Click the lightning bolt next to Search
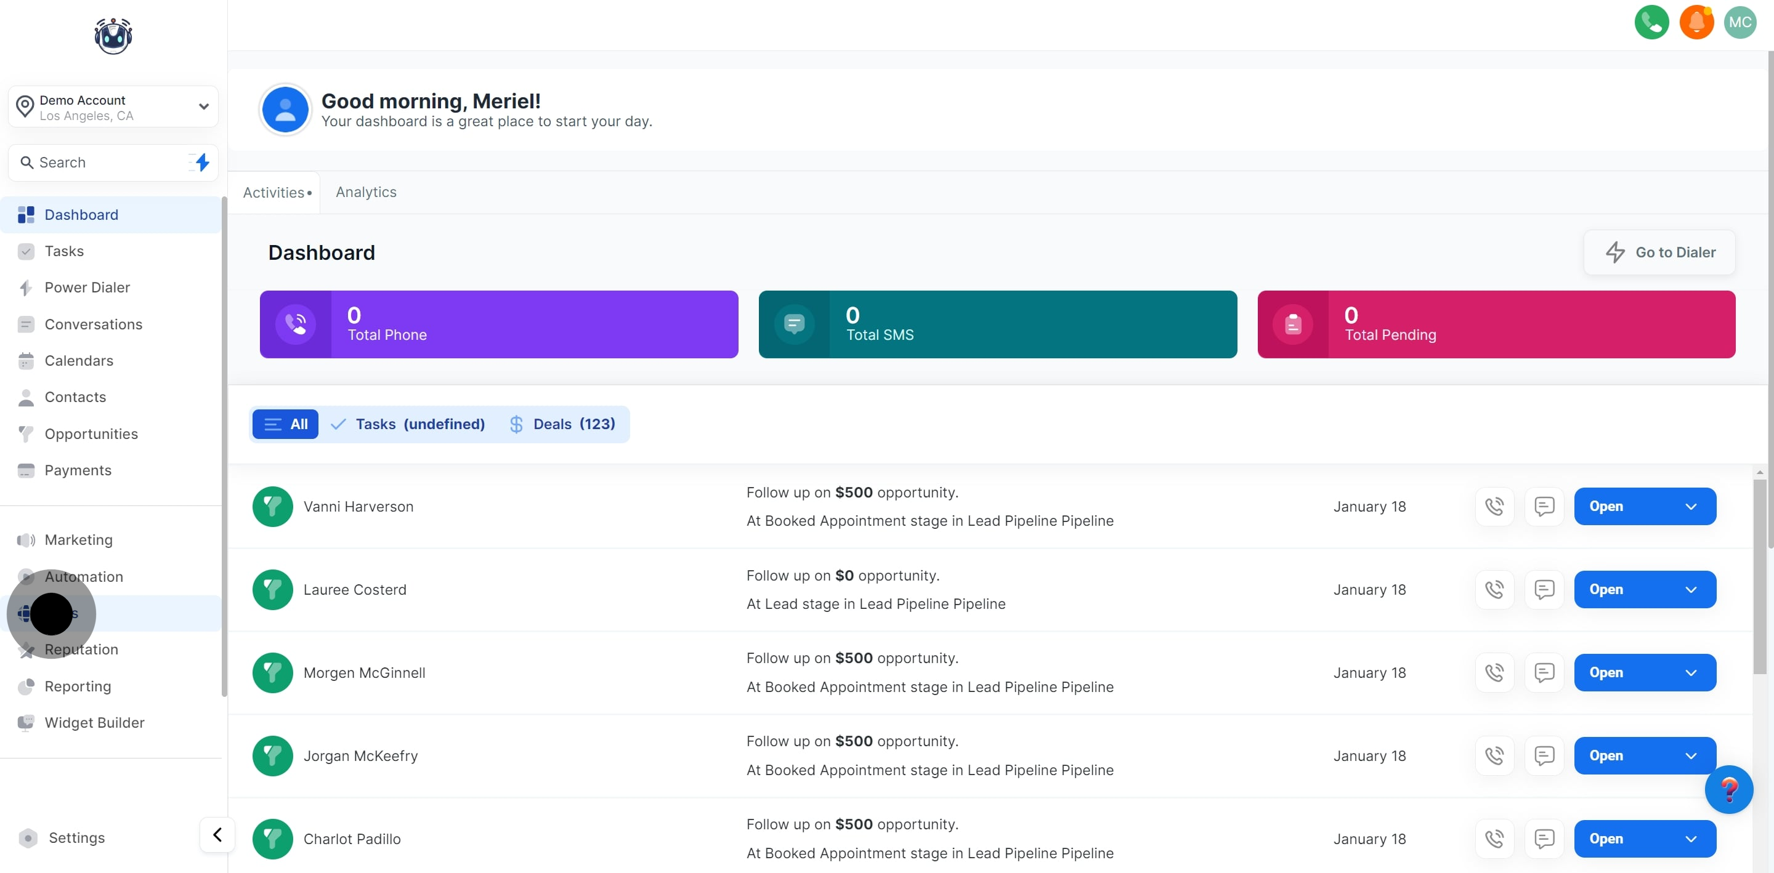 click(x=202, y=163)
